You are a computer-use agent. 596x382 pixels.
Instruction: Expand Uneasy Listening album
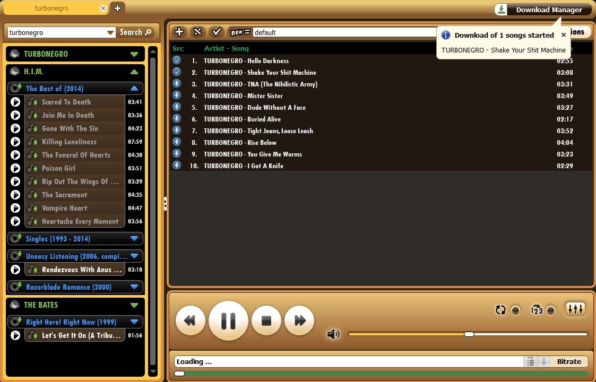[134, 256]
